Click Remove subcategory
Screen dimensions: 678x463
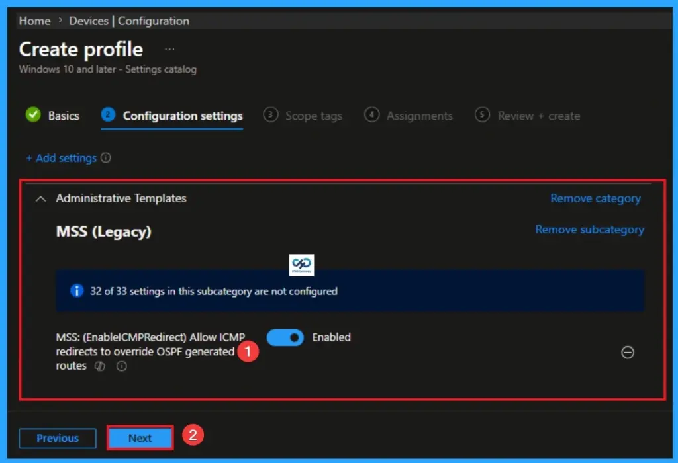click(589, 230)
